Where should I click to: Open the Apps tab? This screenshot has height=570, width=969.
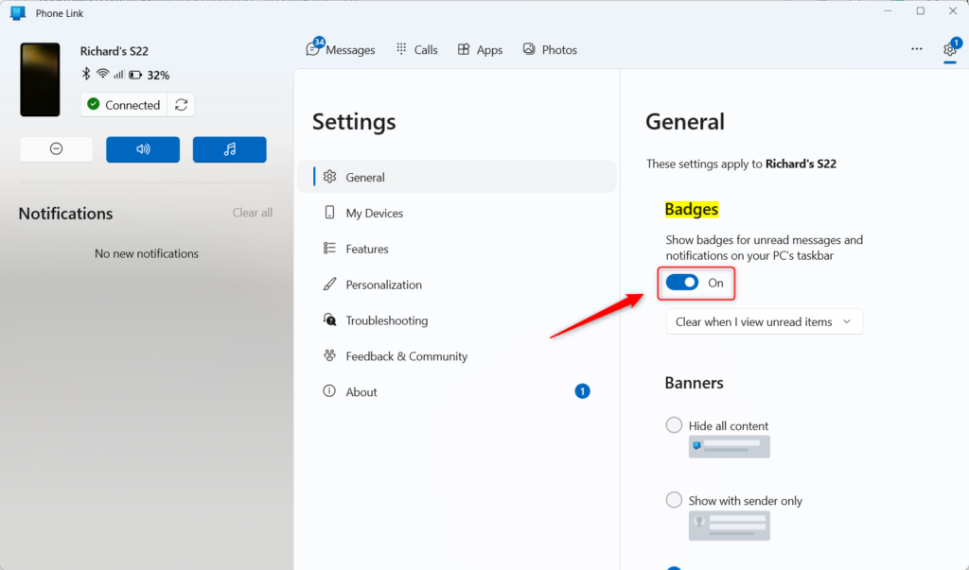tap(480, 49)
